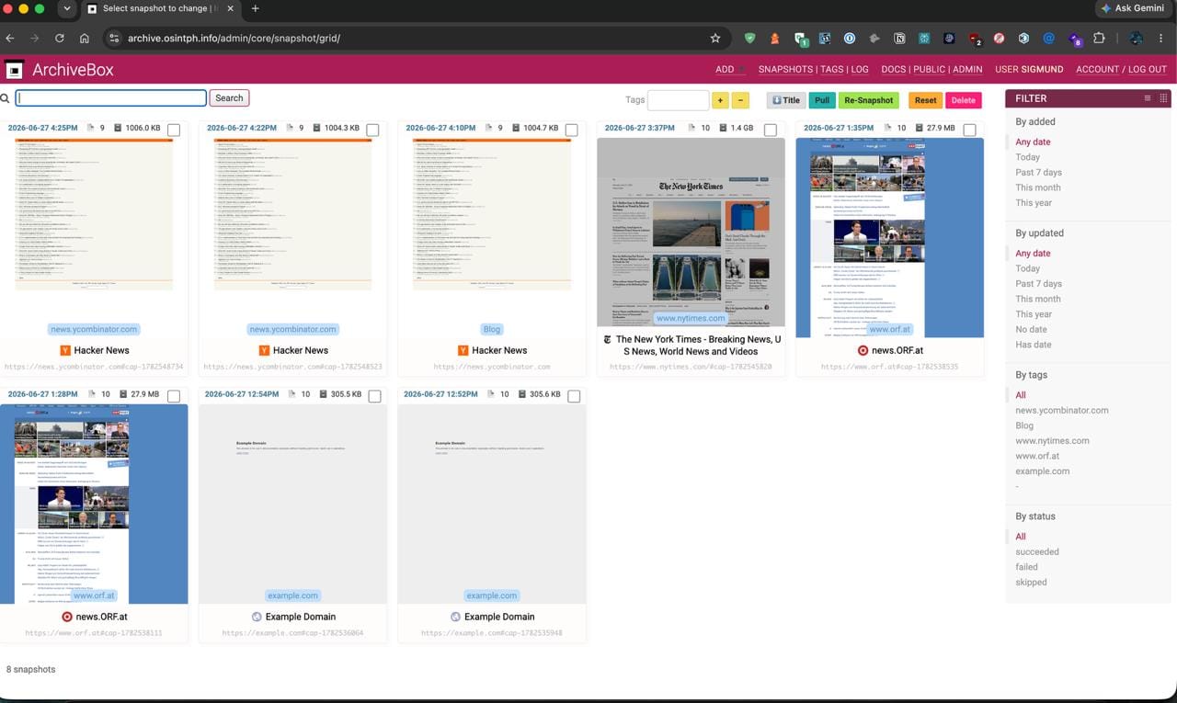Screen dimensions: 1177x703
Task: Open the browser Extensions puzzle icon
Action: click(x=1099, y=39)
